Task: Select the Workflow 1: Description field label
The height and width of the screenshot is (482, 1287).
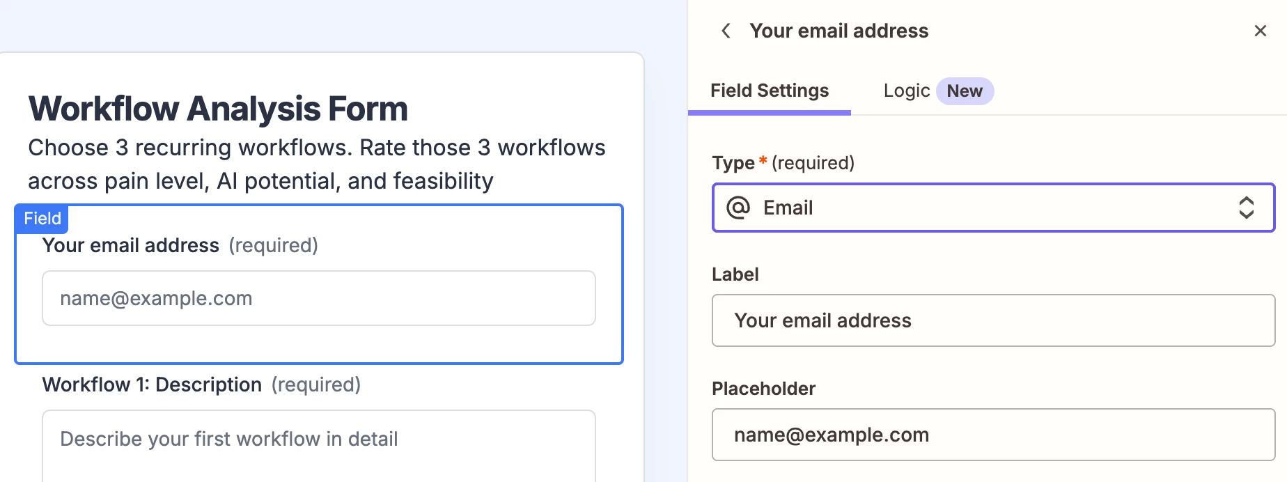Action: pos(152,384)
